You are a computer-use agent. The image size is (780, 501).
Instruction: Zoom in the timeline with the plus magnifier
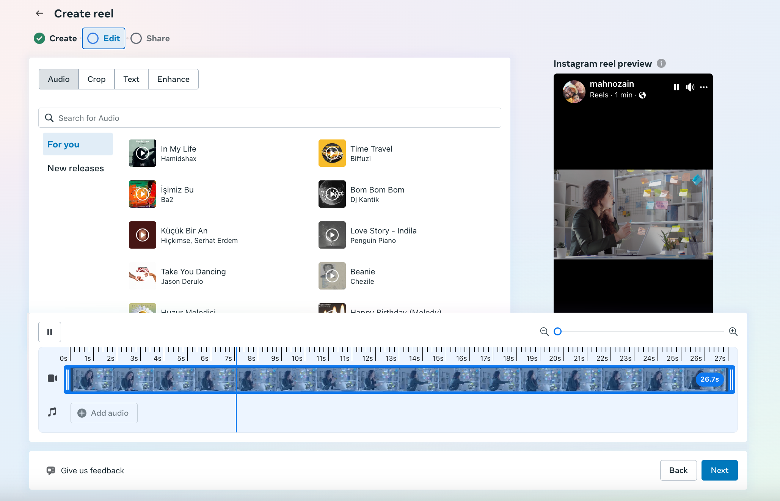[733, 332]
